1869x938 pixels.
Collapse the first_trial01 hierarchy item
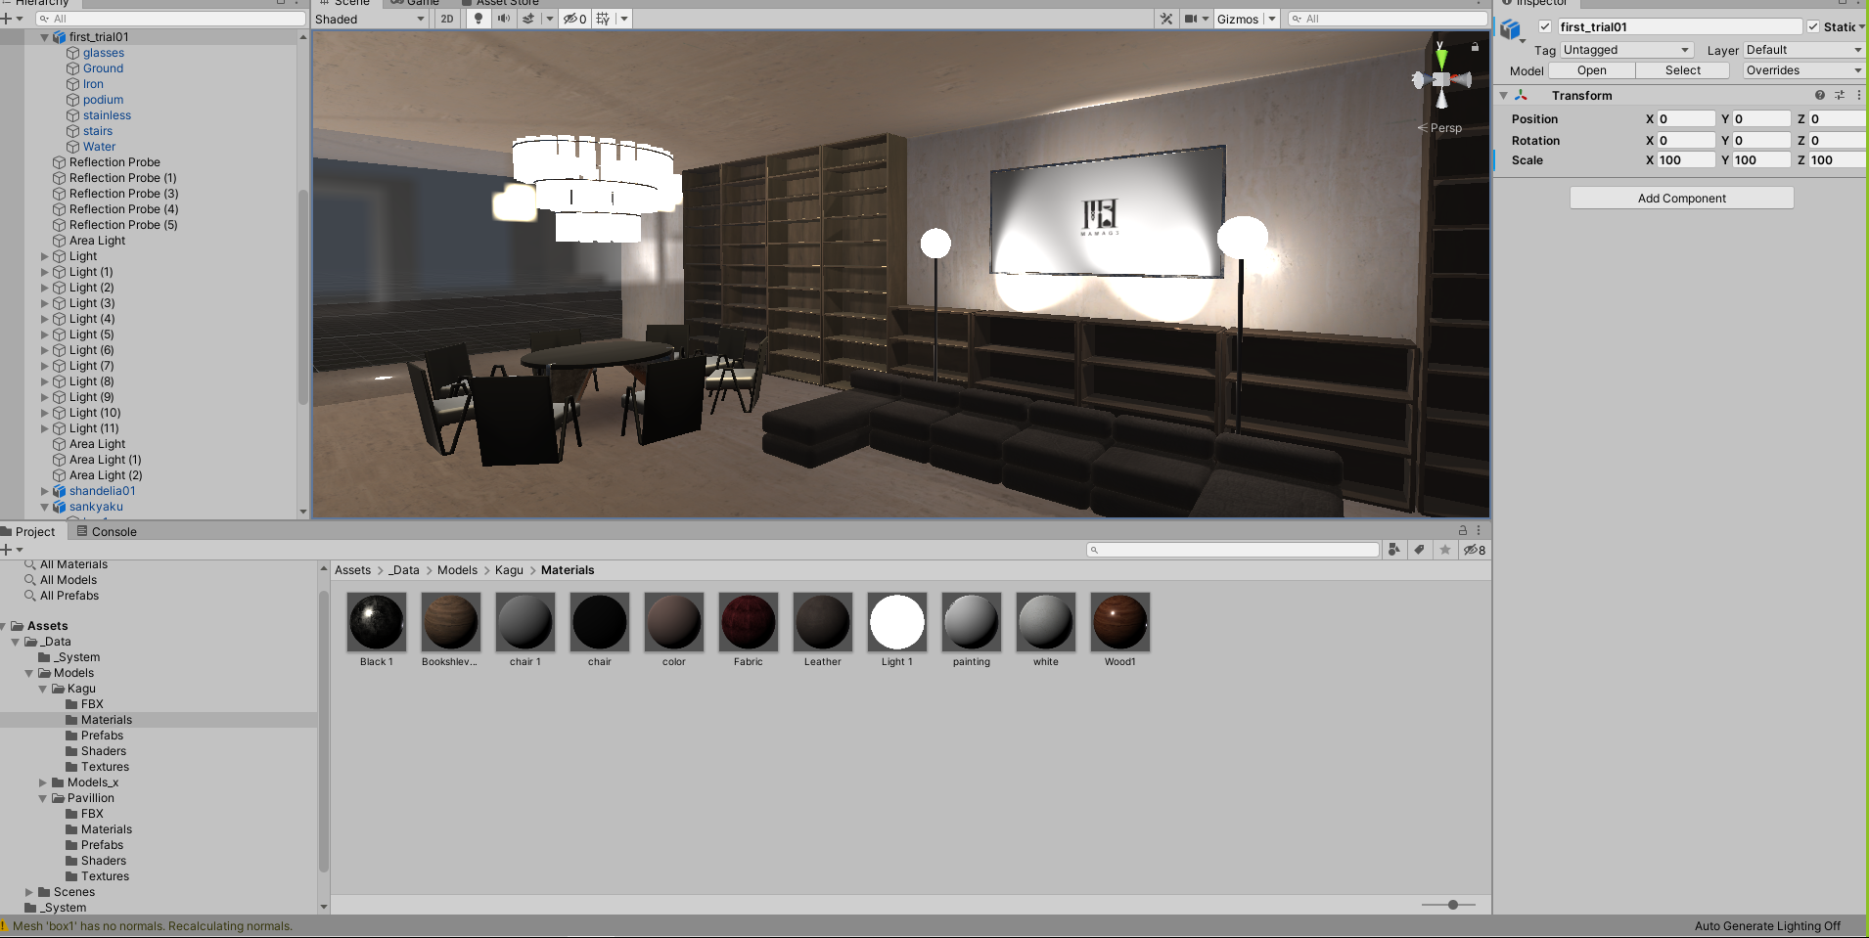(44, 37)
